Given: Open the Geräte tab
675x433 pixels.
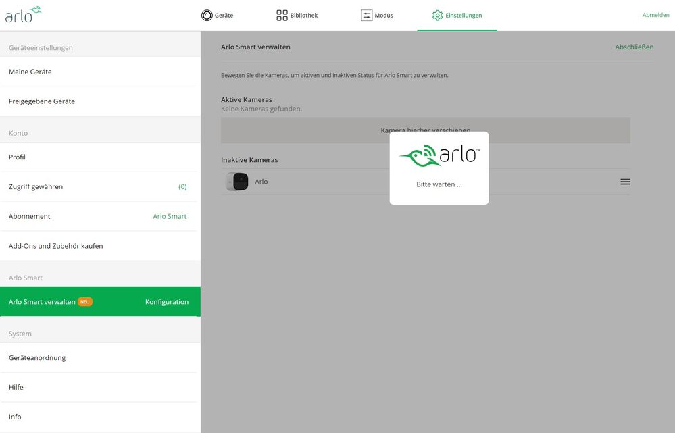Looking at the screenshot, I should coord(218,15).
